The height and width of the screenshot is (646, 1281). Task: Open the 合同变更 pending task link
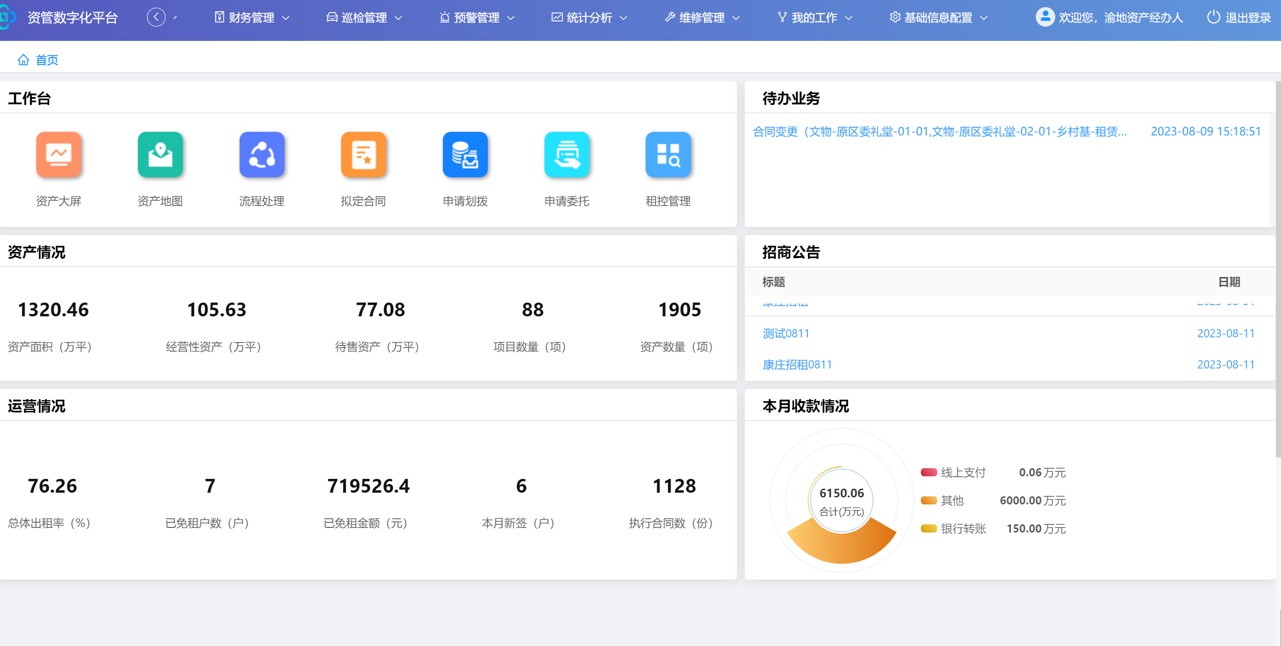click(x=940, y=131)
